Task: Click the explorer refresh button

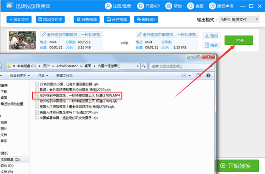Action: (x=144, y=66)
